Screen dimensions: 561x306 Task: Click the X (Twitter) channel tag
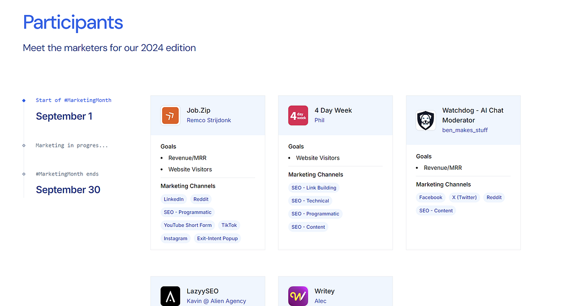pyautogui.click(x=464, y=197)
